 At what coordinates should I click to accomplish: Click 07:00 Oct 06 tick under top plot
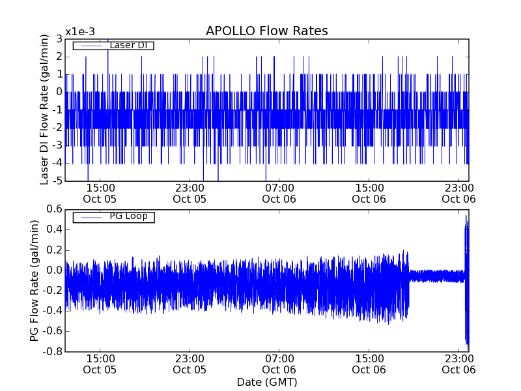[279, 193]
